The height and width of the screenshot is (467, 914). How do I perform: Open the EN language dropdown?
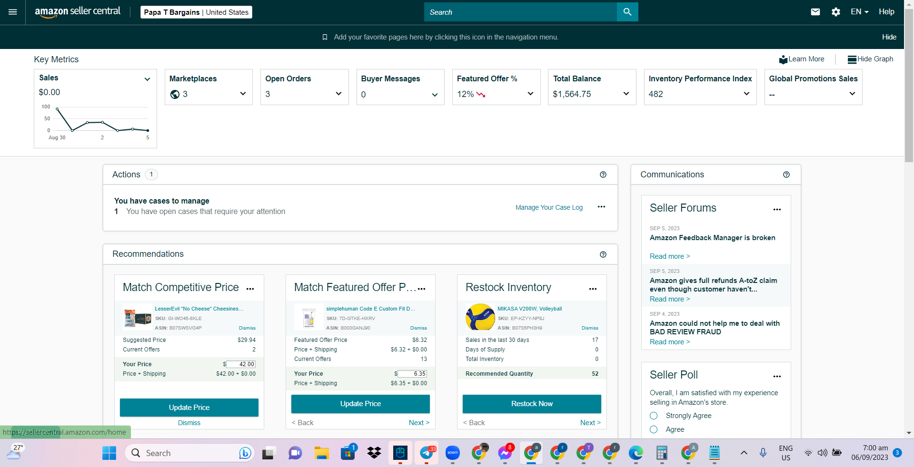tap(860, 12)
